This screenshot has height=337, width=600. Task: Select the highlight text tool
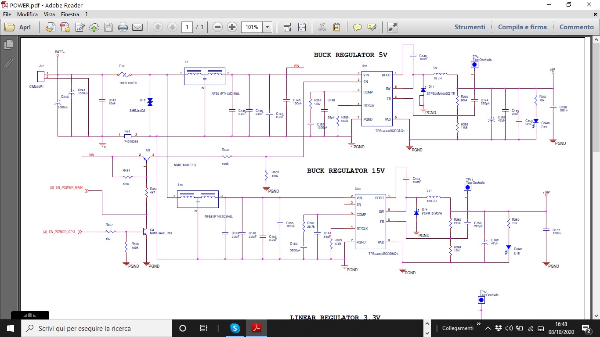(372, 27)
